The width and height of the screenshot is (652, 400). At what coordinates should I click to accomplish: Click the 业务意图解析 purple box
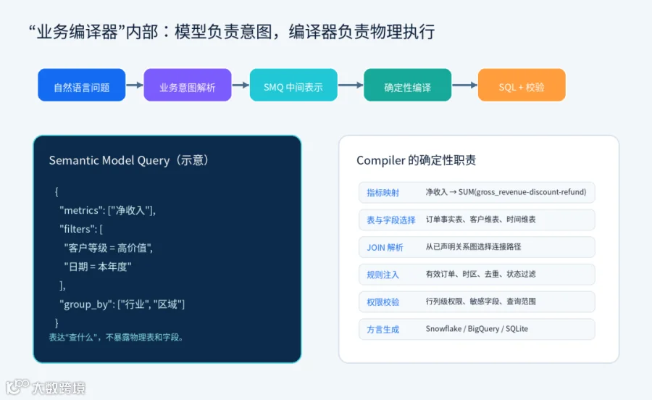188,85
